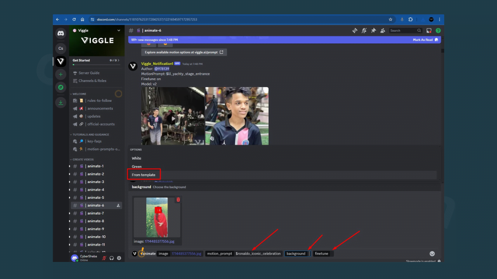Reload page in browser toolbar

74,19
